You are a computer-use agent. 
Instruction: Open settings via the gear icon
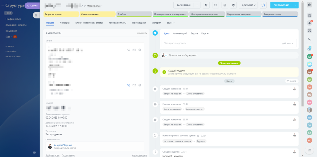pos(233,5)
